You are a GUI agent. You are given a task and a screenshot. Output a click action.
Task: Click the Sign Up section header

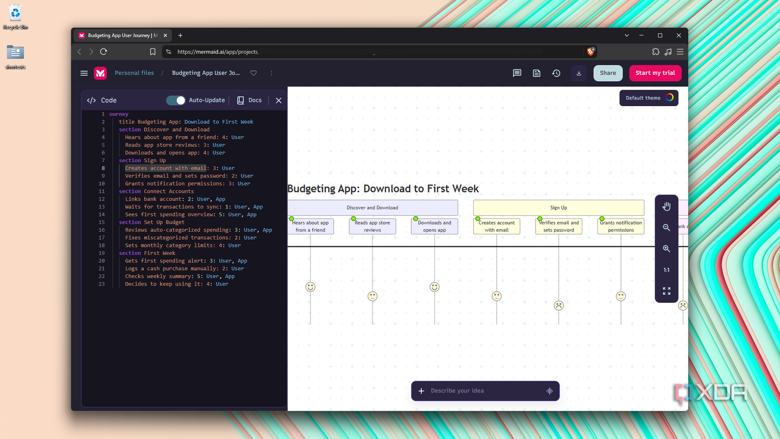[x=558, y=208]
